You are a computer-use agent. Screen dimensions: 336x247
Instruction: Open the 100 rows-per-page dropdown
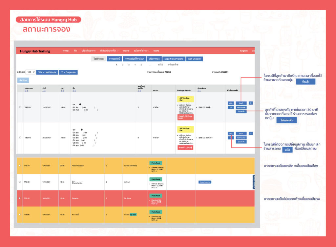pos(31,72)
